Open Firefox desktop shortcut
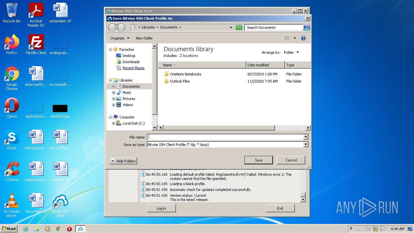414x233 pixels. coord(12,45)
